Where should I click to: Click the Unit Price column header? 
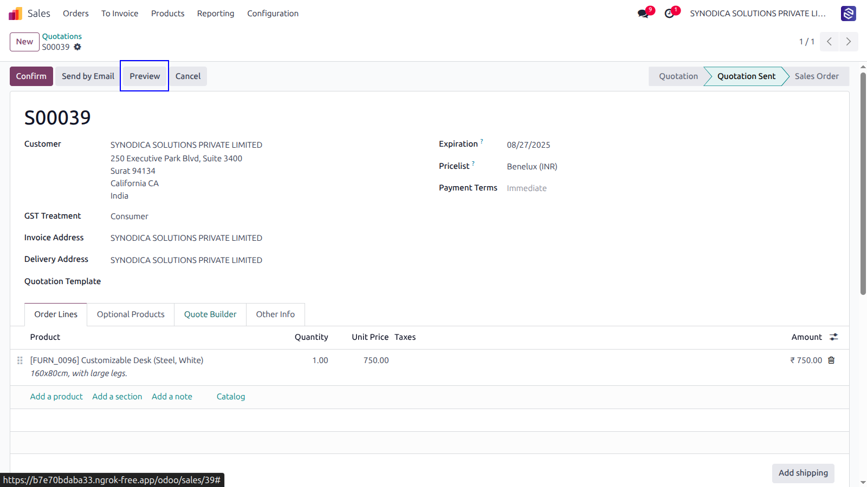[370, 337]
